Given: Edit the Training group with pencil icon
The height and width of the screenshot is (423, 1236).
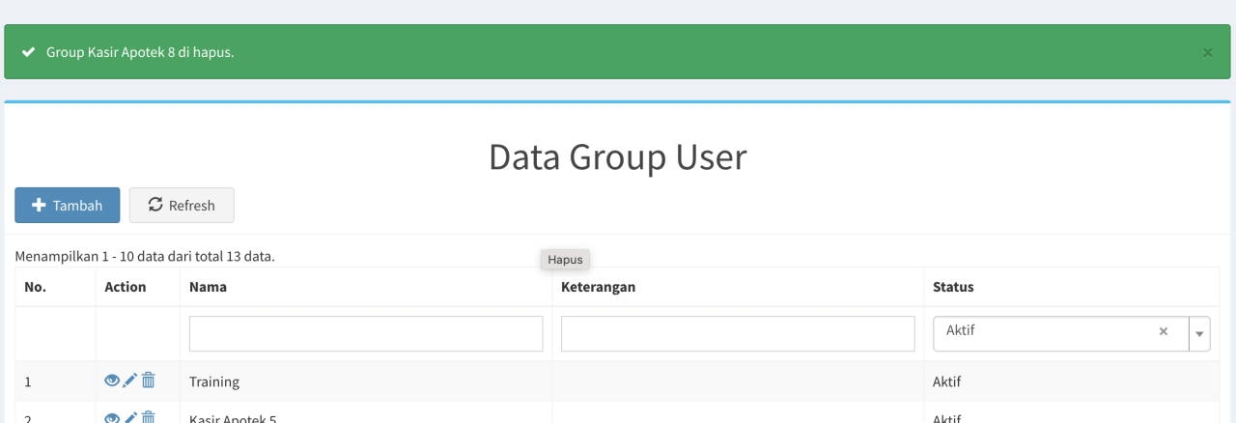Looking at the screenshot, I should (x=130, y=381).
